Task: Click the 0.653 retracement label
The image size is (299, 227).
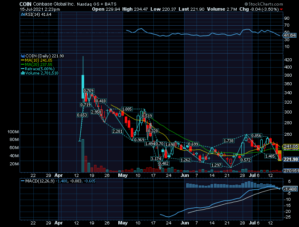Action: (82, 115)
